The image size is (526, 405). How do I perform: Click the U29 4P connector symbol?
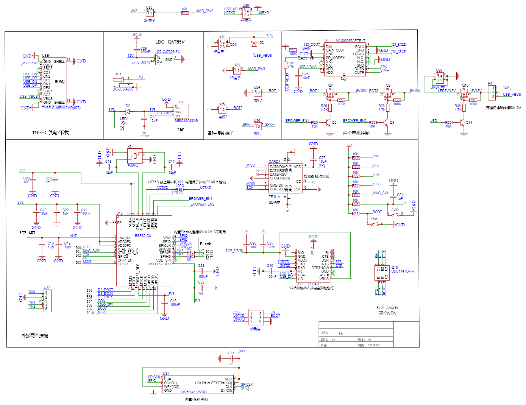246,13
